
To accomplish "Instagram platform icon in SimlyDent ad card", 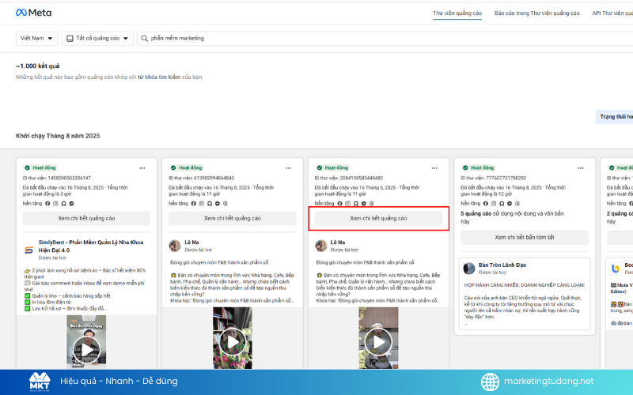I will [55, 204].
